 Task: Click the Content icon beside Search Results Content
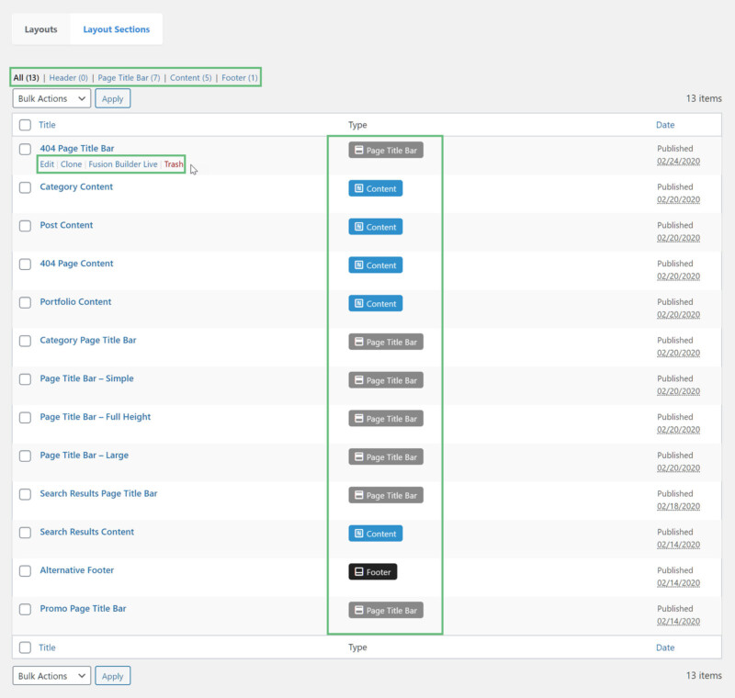click(375, 534)
